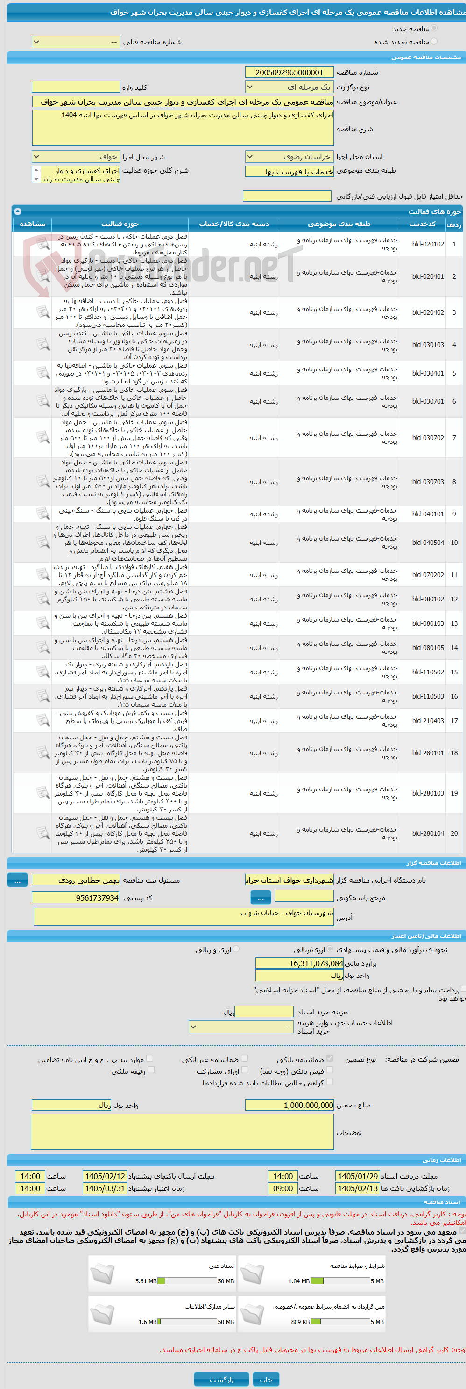Open the شرایط و ضوابط مناقصه folder
This screenshot has height=1389, width=466.
pyautogui.click(x=252, y=1273)
